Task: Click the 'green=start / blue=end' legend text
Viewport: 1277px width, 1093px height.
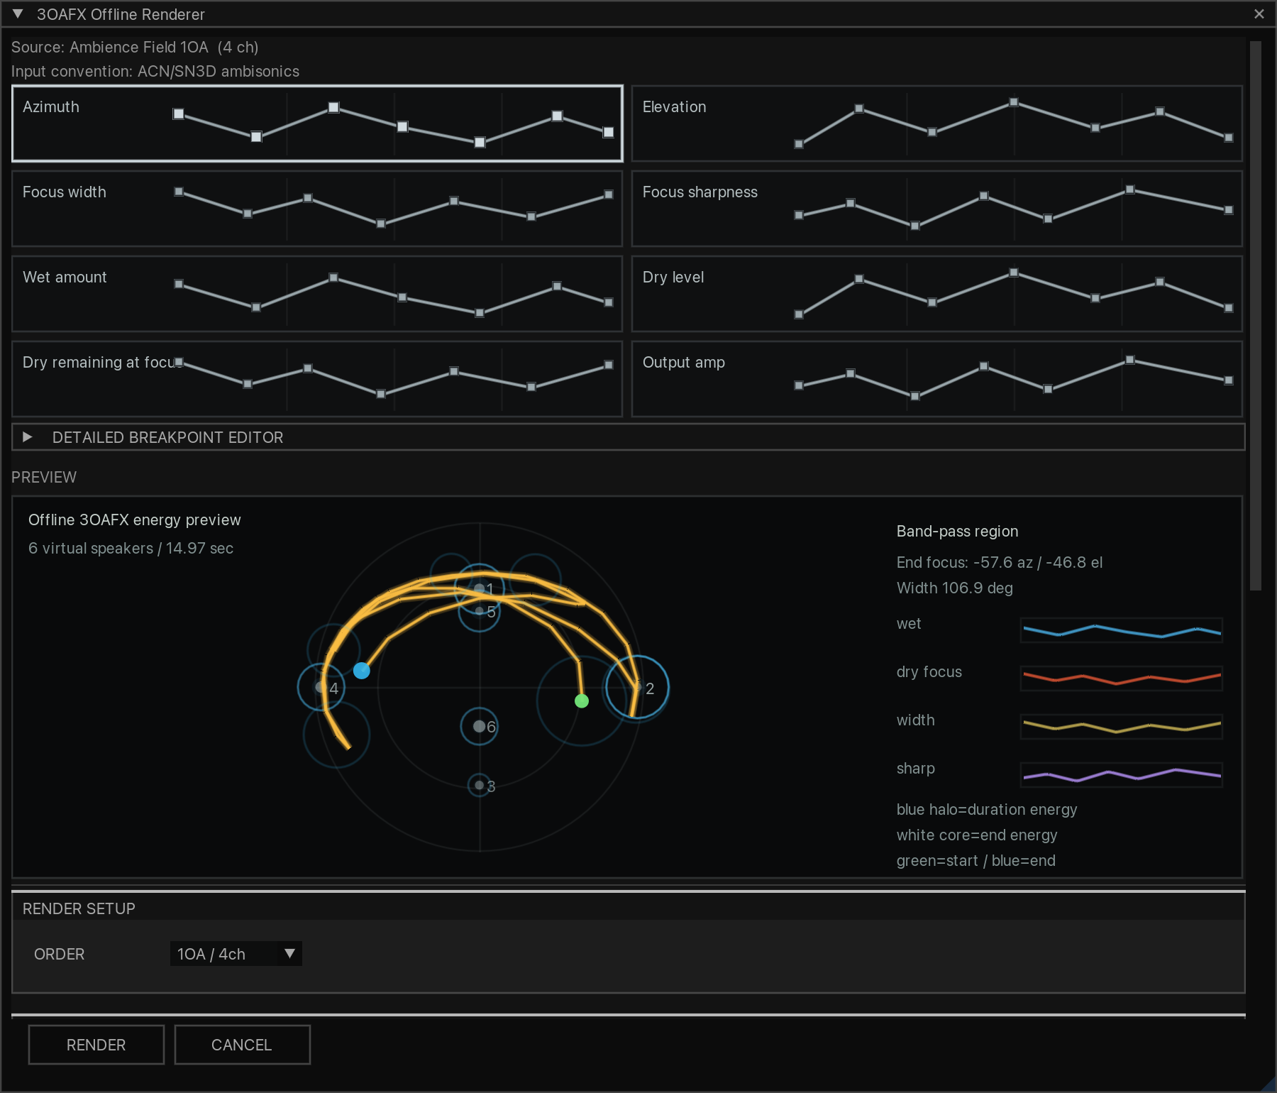Action: 976,860
